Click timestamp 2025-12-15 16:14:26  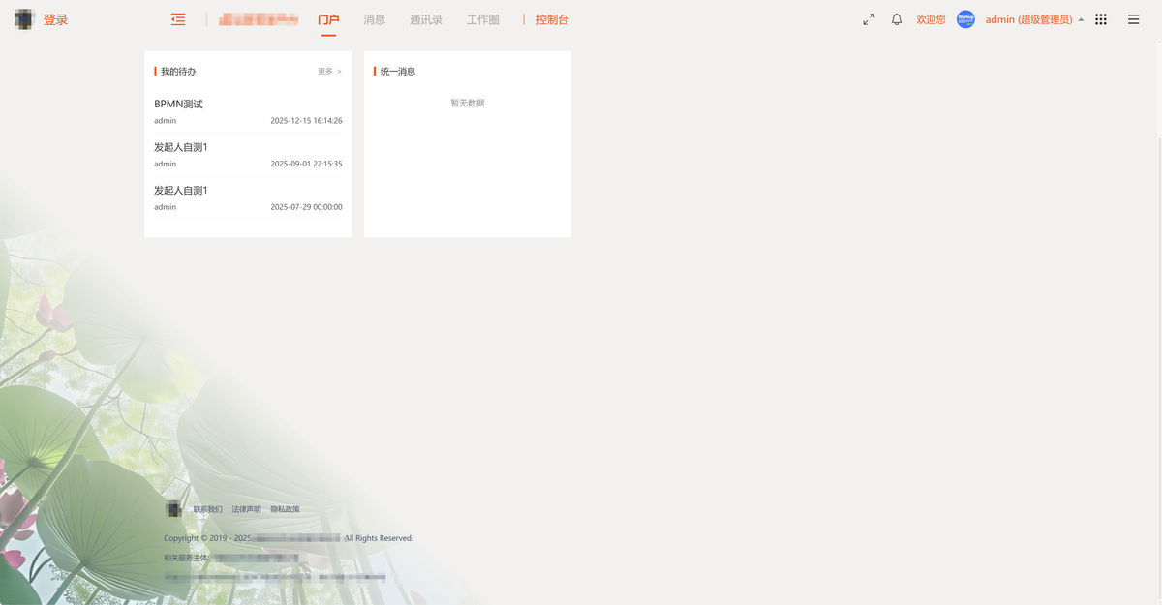306,121
